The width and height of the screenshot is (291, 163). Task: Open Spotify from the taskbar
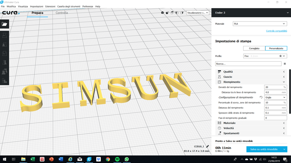click(117, 159)
